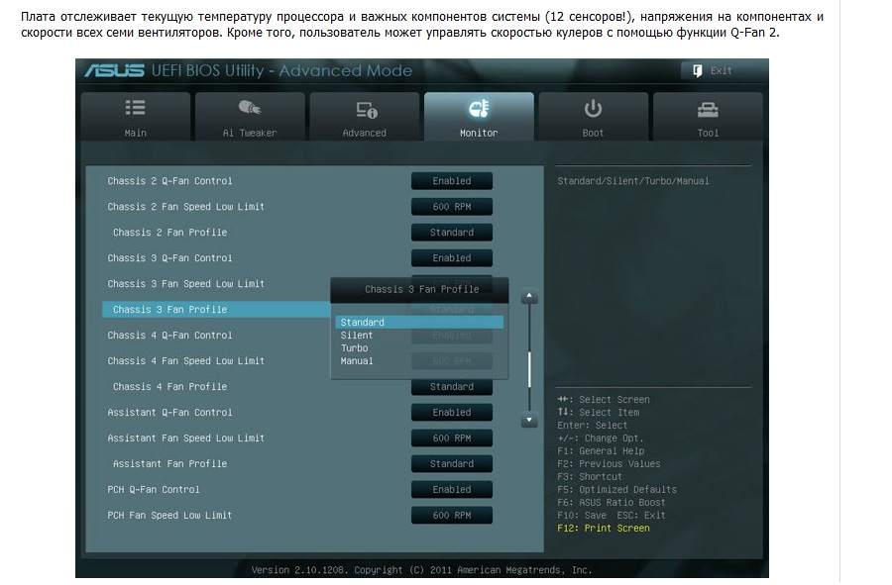Open Assistant Fan Profile Standard dropdown

coord(452,464)
